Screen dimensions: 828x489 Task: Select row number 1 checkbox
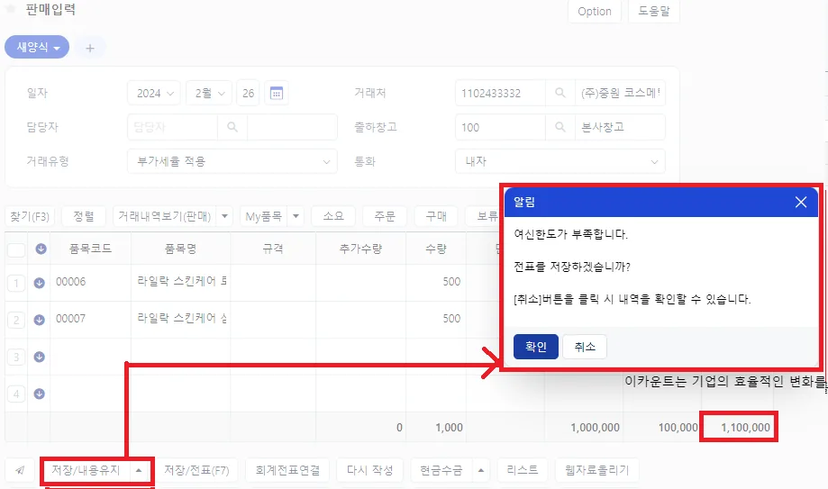point(16,283)
